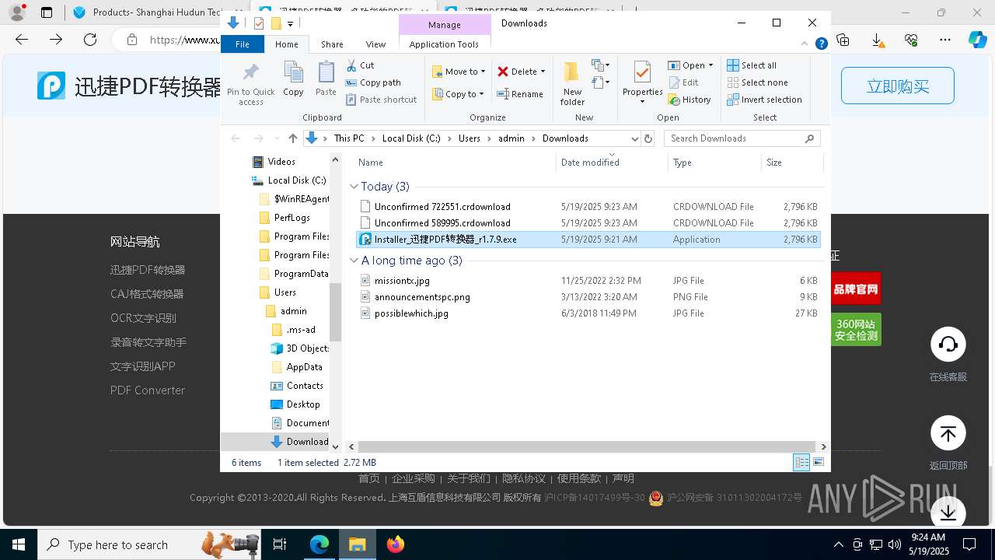Click the Search Downloads field
This screenshot has height=560, width=995.
(742, 138)
